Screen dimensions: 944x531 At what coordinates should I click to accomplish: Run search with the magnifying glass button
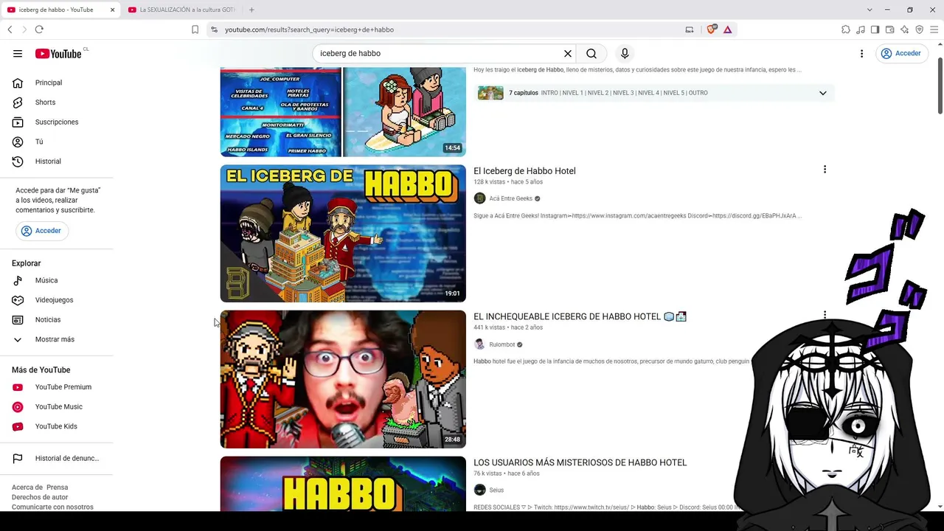point(591,53)
